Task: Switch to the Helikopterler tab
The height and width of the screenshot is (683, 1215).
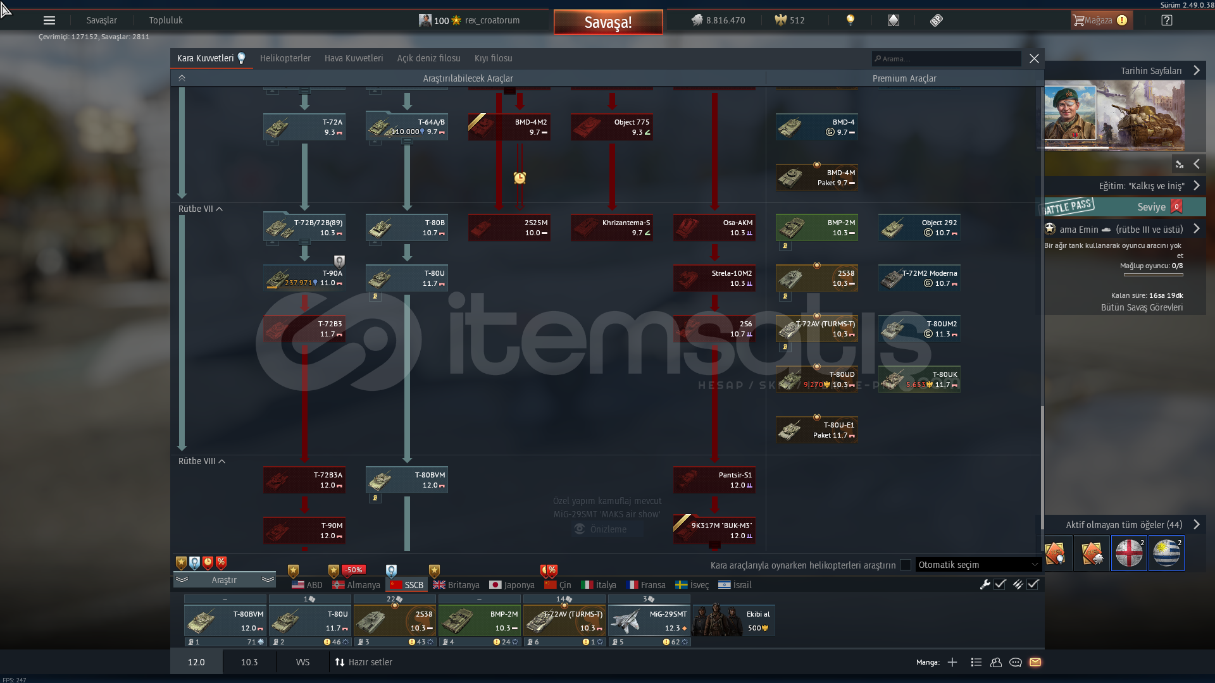Action: tap(285, 58)
